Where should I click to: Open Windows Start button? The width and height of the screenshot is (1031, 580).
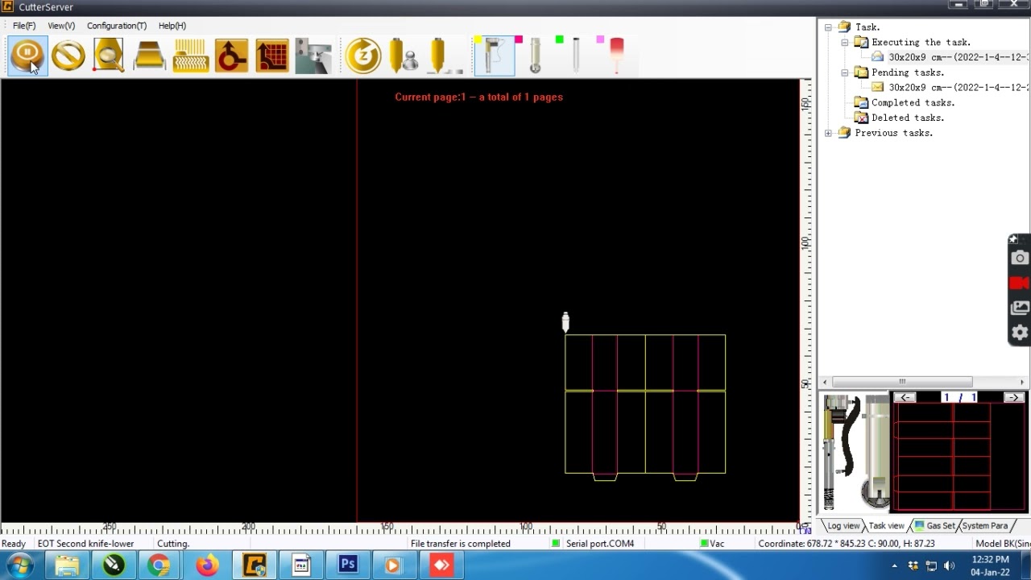(x=19, y=565)
